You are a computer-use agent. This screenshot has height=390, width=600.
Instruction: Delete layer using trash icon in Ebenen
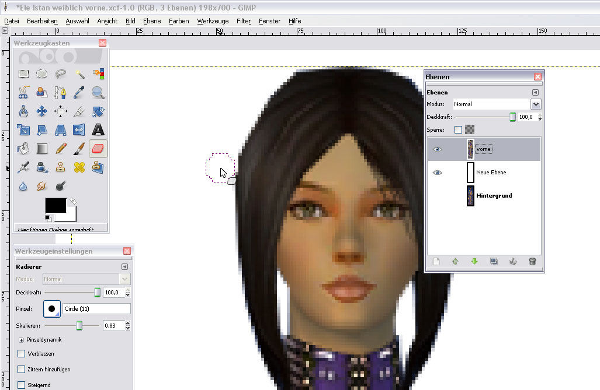532,262
